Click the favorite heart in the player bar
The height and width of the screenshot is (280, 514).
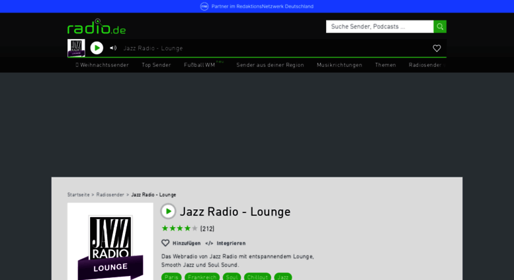437,48
